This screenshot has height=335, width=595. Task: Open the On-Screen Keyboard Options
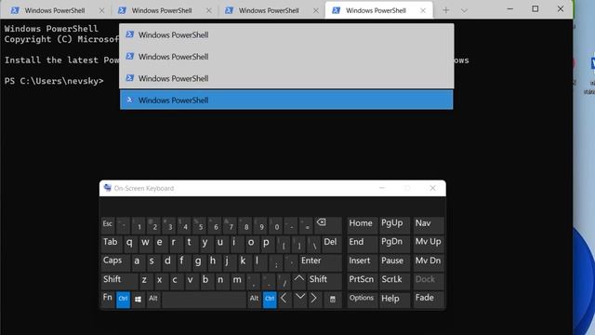pyautogui.click(x=362, y=299)
